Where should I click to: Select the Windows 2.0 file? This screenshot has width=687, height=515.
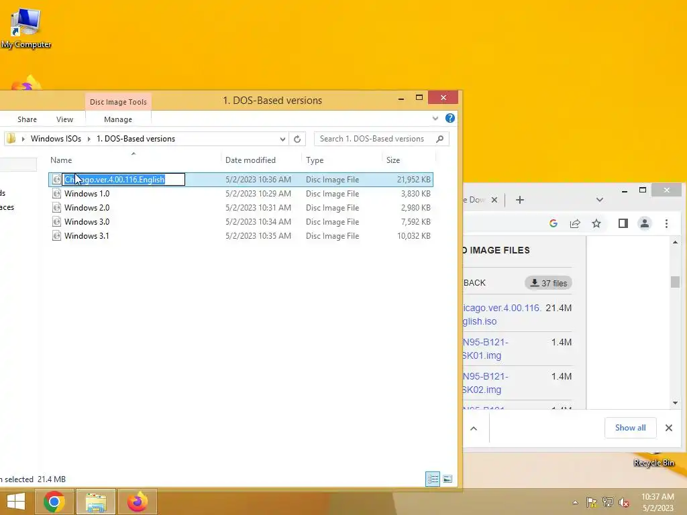241,208
